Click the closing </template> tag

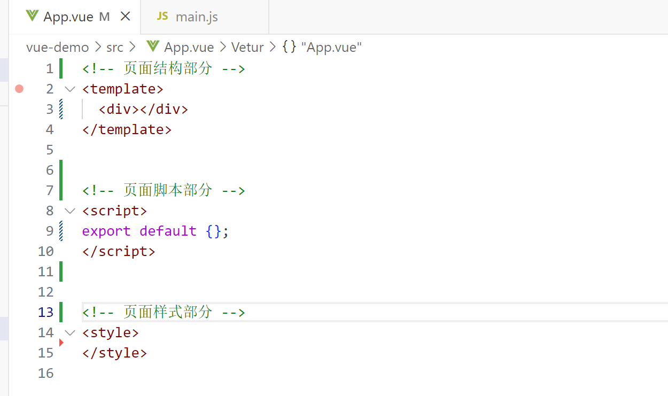pyautogui.click(x=127, y=129)
